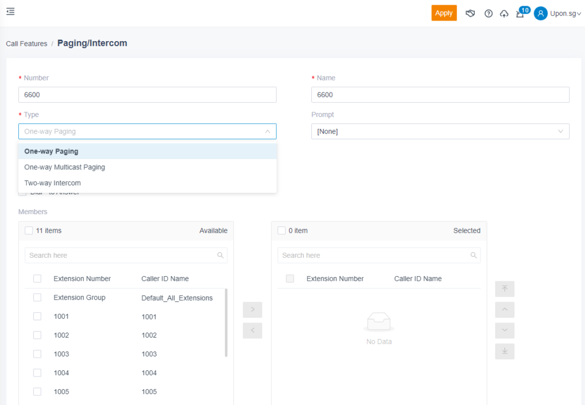The image size is (585, 405).
Task: Click the orange Apply button
Action: click(x=444, y=13)
